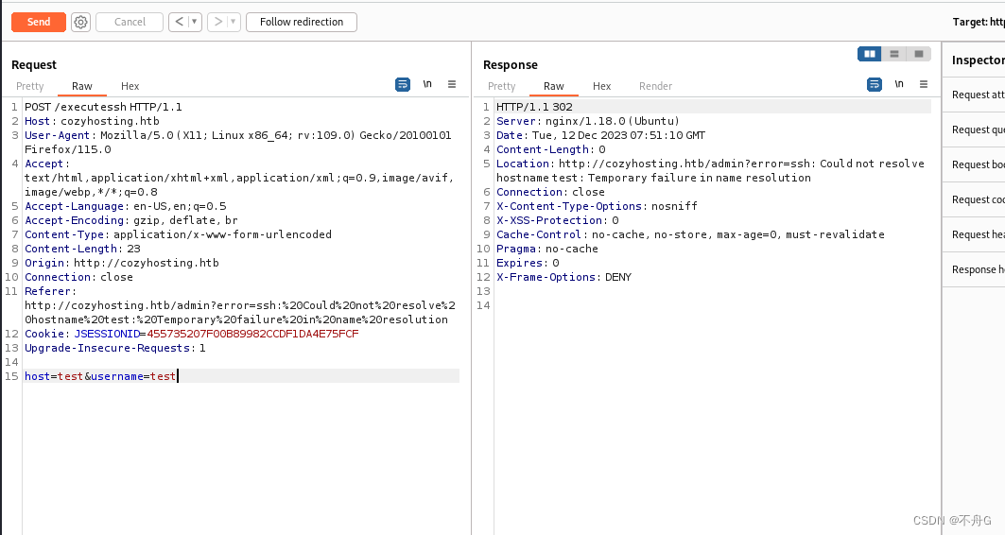1005x535 pixels.
Task: Click the Accept-Language request header line
Action: [x=125, y=206]
